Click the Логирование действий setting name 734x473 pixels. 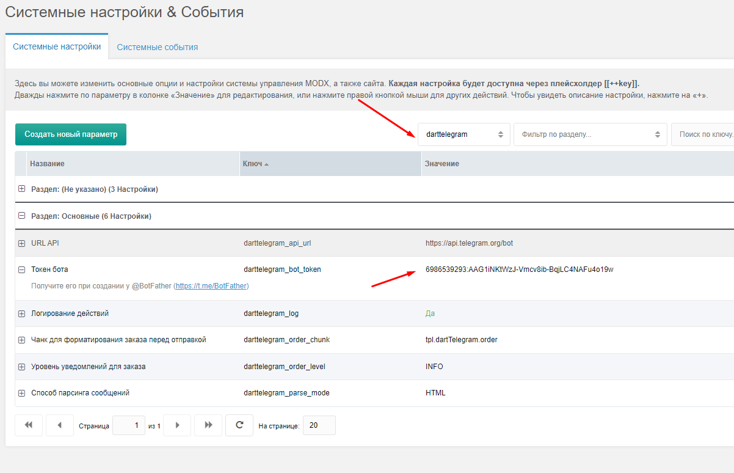click(70, 313)
